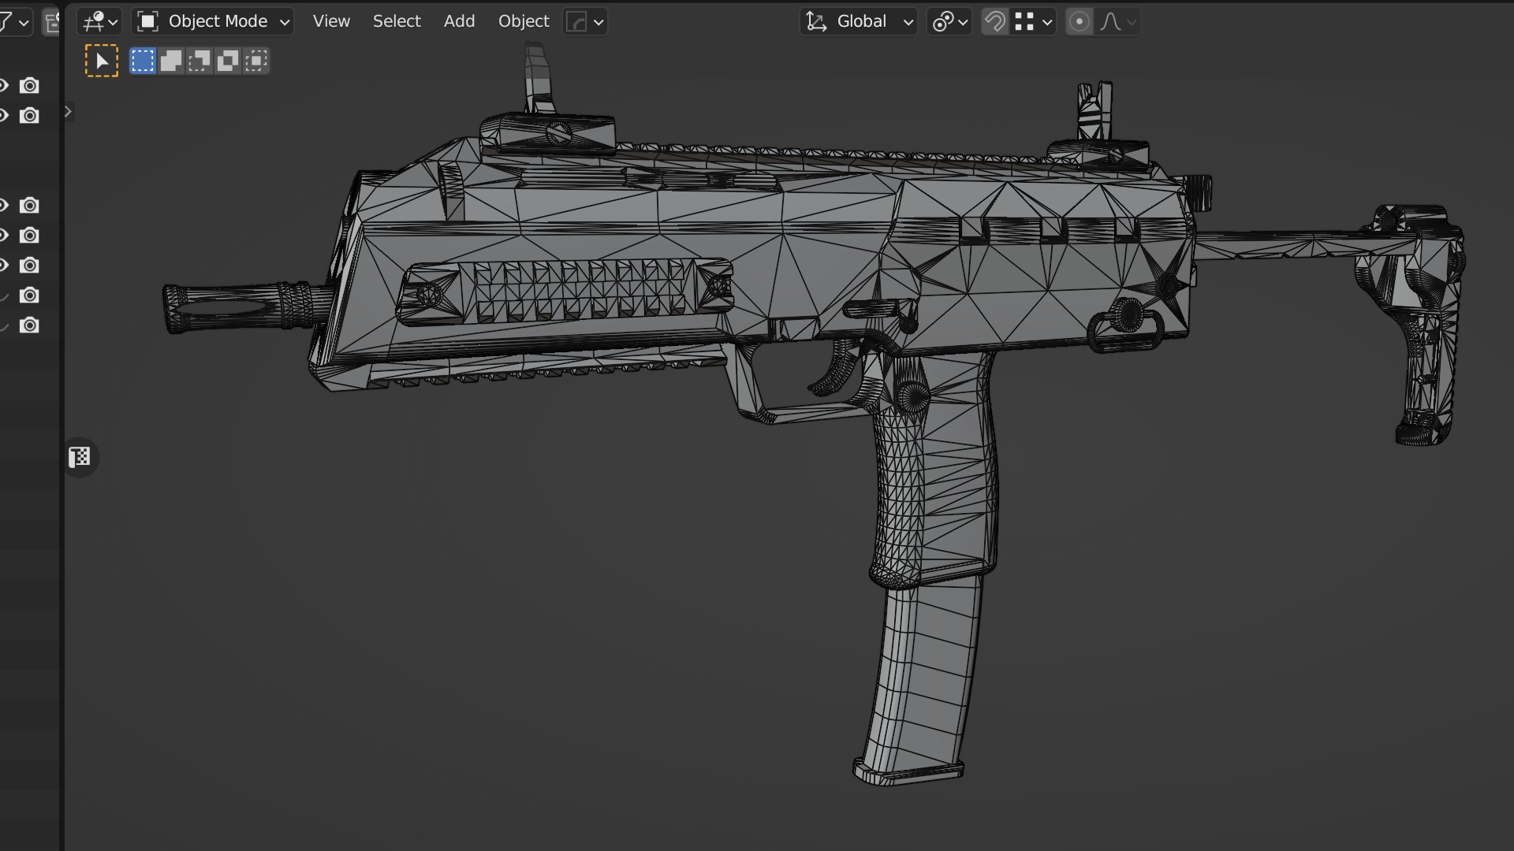Choose the invert selection mode icon
1514x851 pixels.
pos(228,61)
